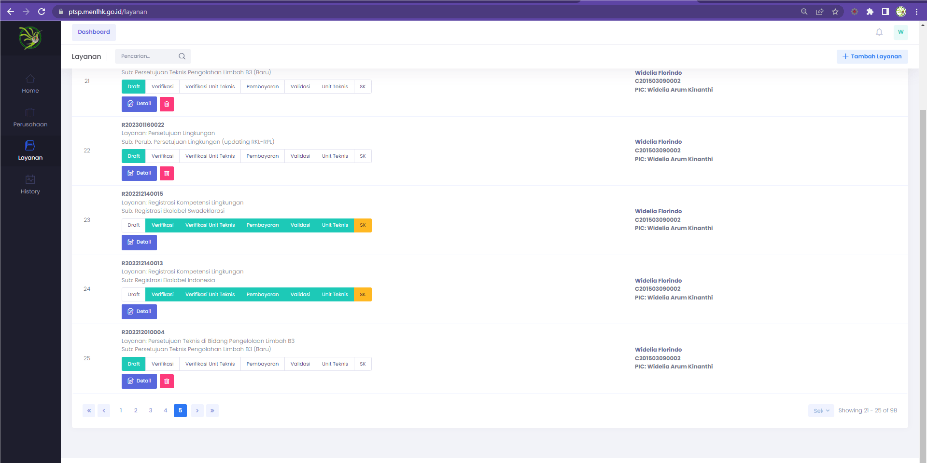
Task: Bookmark this page with star icon
Action: pyautogui.click(x=835, y=12)
